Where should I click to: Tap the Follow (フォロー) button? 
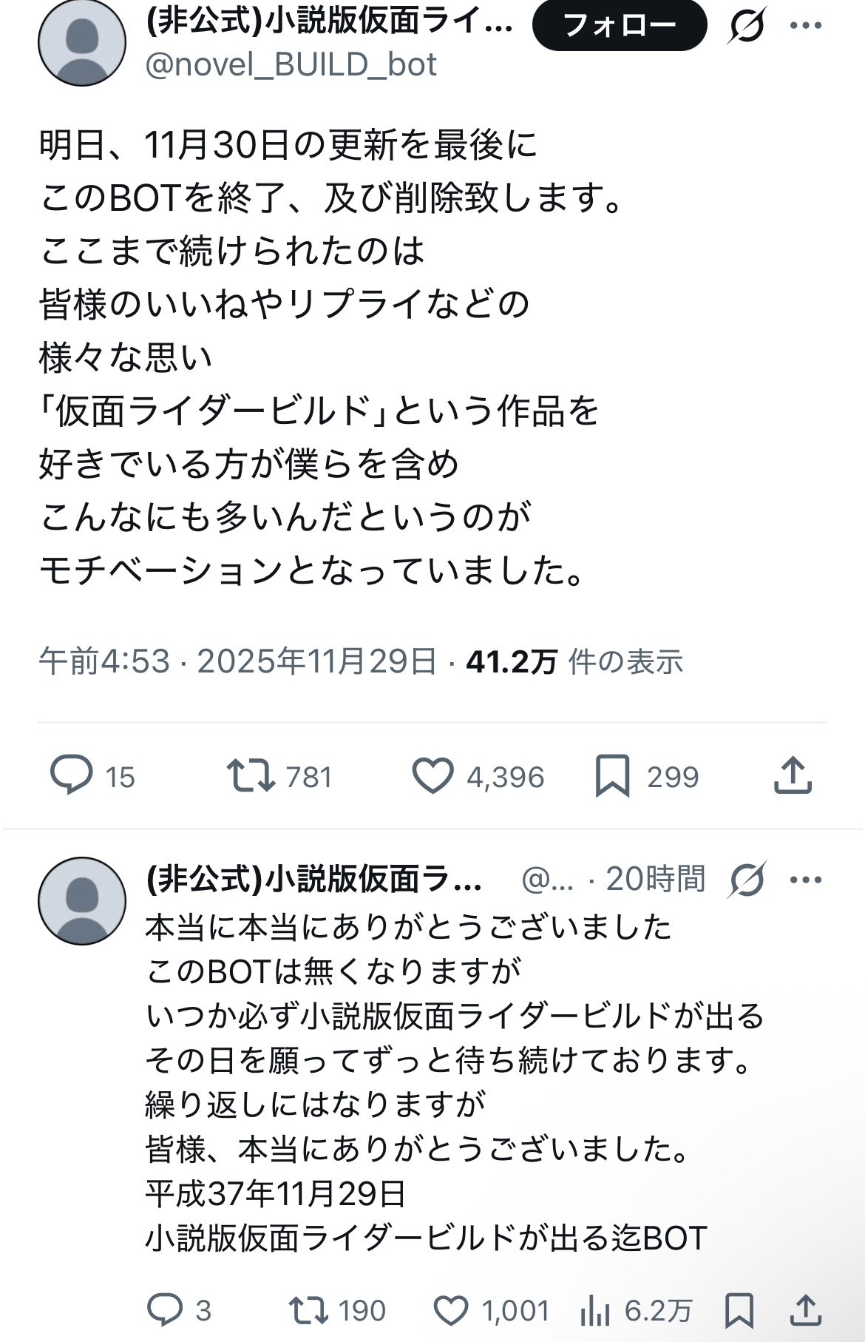619,26
